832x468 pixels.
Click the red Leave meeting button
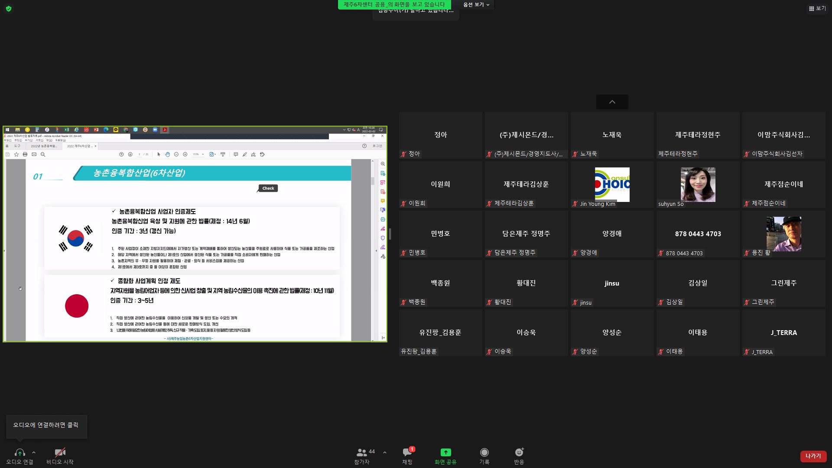[x=813, y=456]
